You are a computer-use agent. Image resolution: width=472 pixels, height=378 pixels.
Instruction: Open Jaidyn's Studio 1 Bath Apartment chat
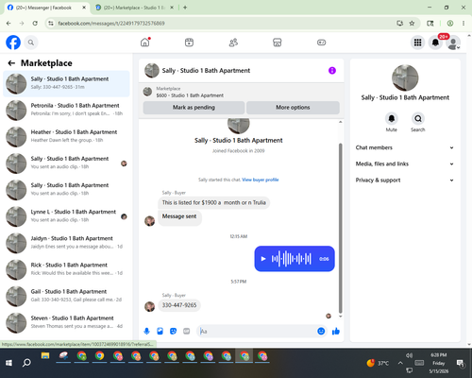(x=66, y=243)
